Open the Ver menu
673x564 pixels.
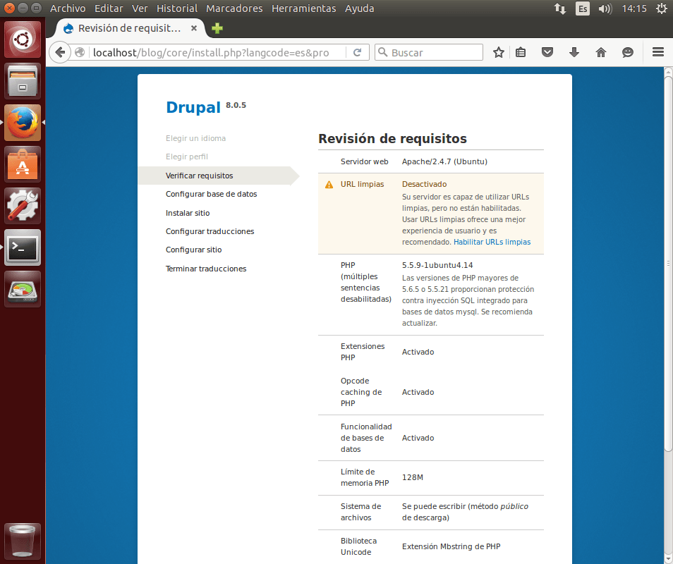pos(140,8)
